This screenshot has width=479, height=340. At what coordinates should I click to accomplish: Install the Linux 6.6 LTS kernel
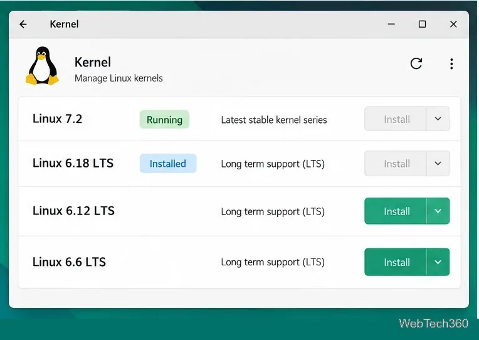[395, 262]
